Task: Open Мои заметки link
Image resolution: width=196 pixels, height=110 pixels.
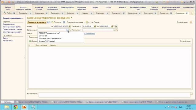Action: tap(8, 41)
